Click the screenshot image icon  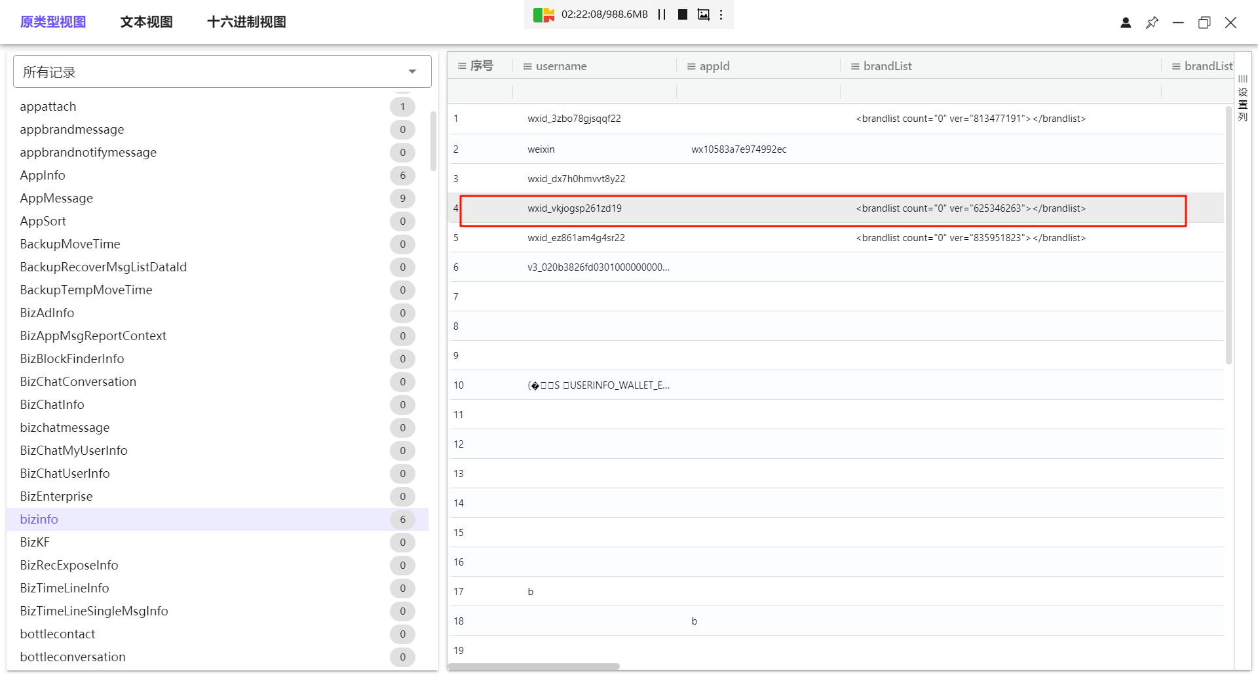coord(703,14)
